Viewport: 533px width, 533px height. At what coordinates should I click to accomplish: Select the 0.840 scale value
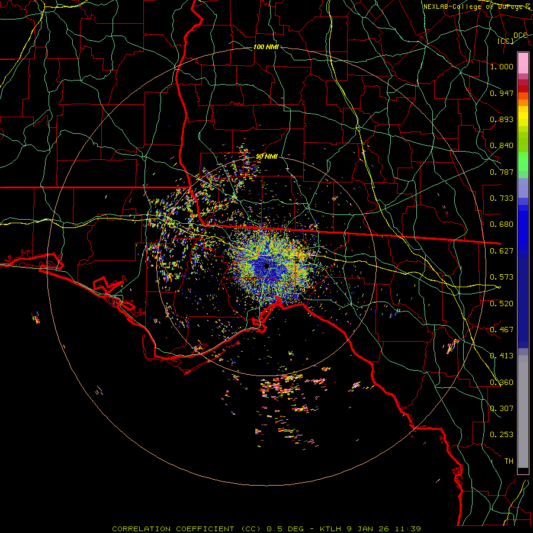502,146
